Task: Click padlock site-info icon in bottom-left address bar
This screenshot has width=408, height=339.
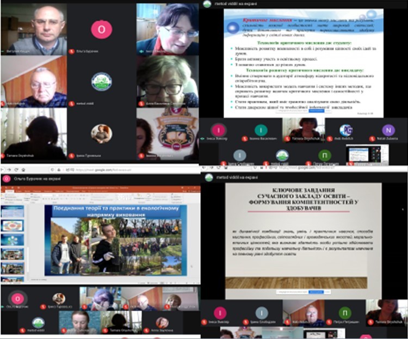Action: (x=59, y=170)
